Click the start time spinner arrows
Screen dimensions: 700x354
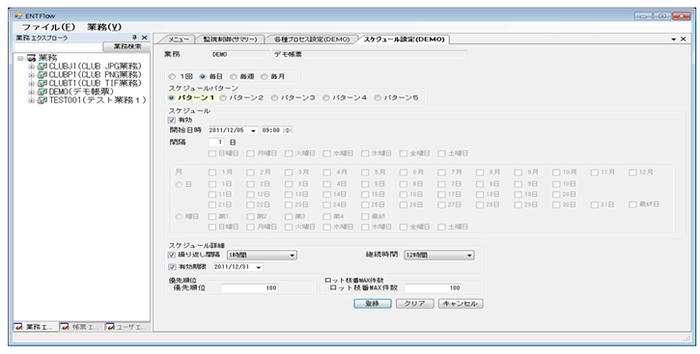[288, 130]
